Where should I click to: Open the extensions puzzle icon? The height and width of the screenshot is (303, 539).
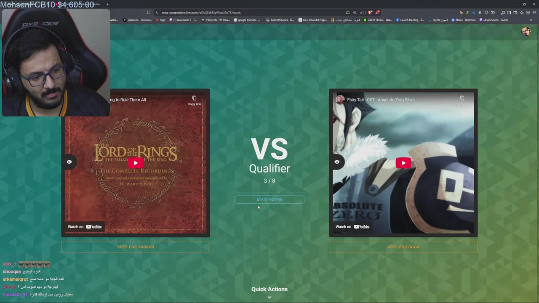point(486,13)
